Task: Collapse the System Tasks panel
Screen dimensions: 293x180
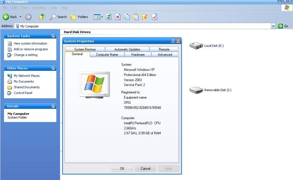Action: coord(53,36)
